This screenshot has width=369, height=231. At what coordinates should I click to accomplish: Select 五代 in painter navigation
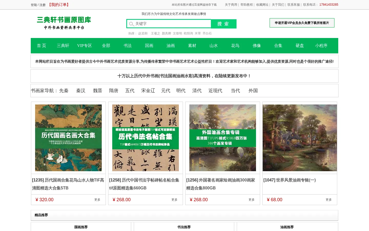tap(130, 91)
